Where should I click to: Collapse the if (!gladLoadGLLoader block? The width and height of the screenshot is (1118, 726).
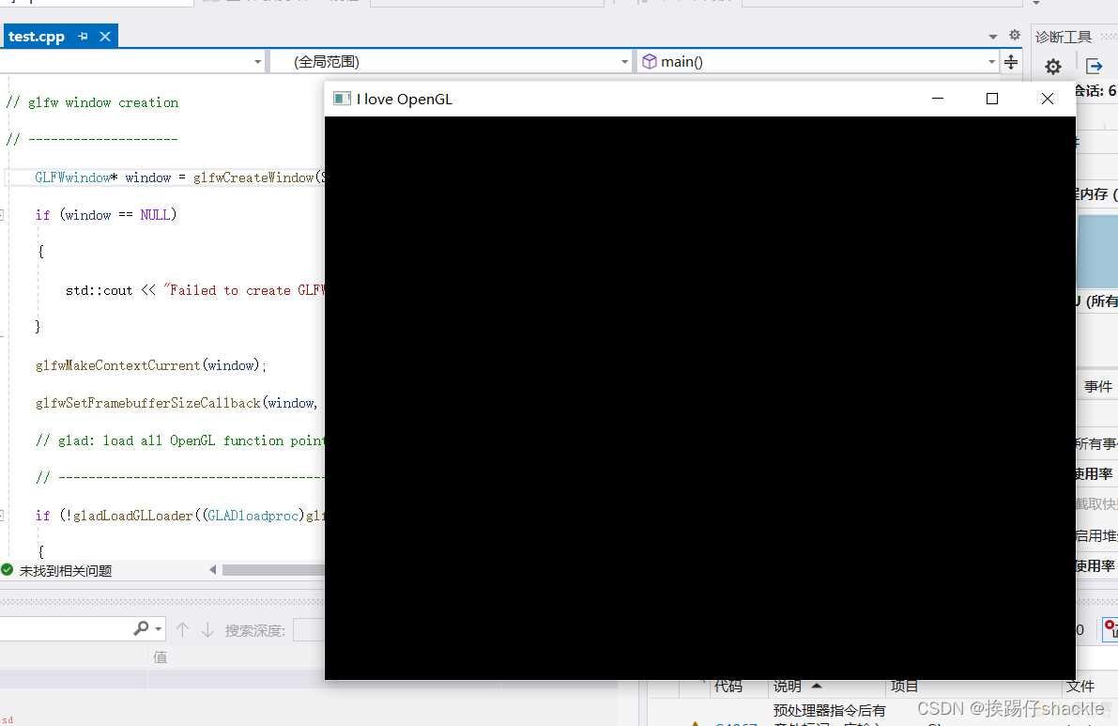[2, 515]
